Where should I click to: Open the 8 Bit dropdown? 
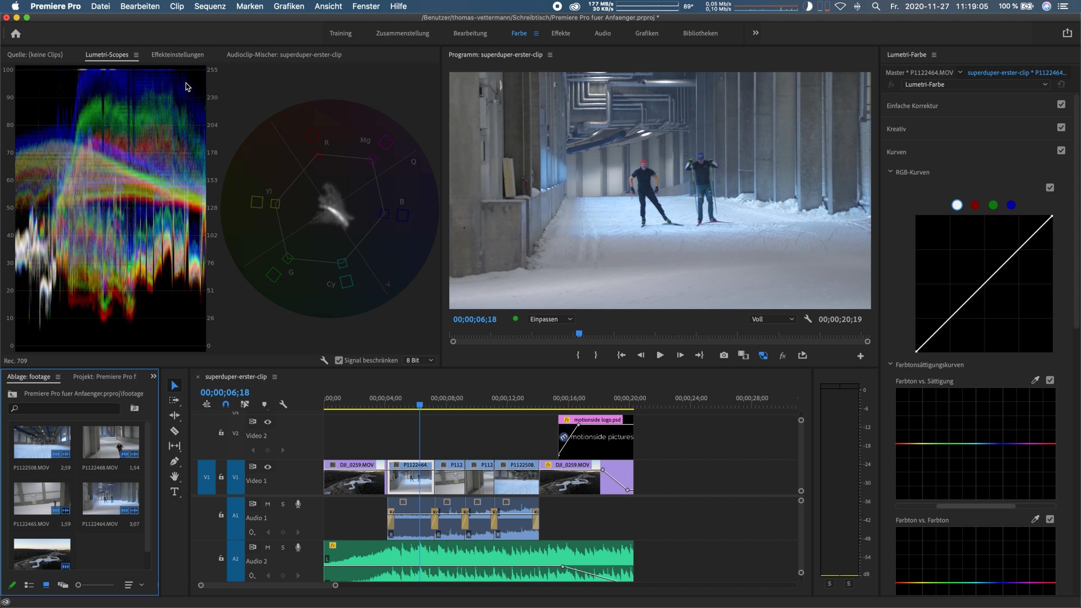coord(419,360)
